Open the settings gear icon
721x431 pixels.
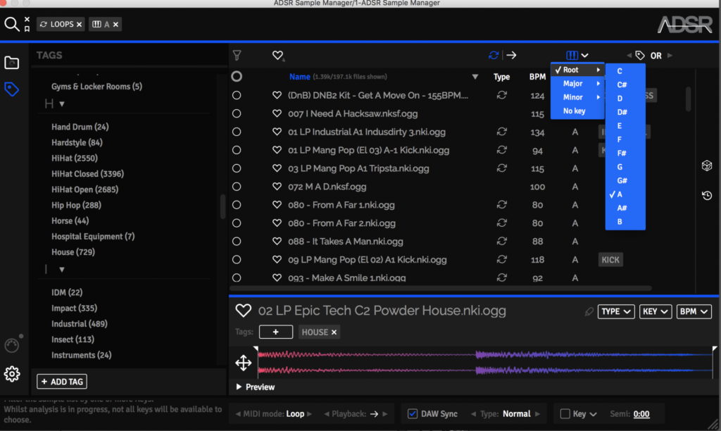click(12, 373)
